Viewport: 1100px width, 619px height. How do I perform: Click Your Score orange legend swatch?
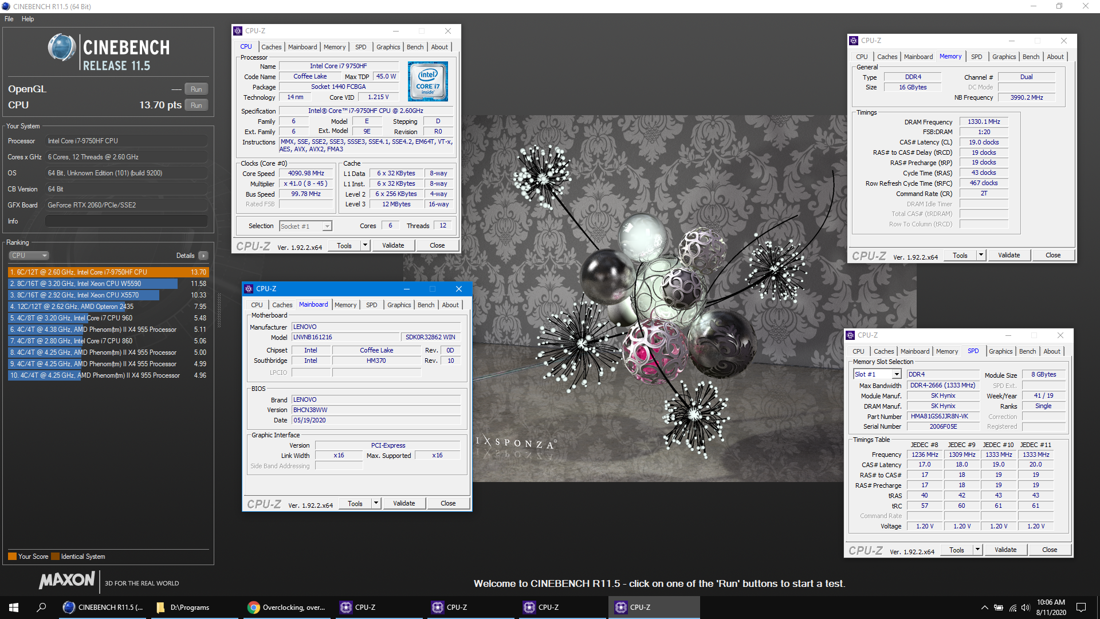12,557
